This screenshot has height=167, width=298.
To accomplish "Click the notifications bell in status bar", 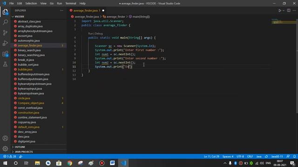I will (294, 157).
